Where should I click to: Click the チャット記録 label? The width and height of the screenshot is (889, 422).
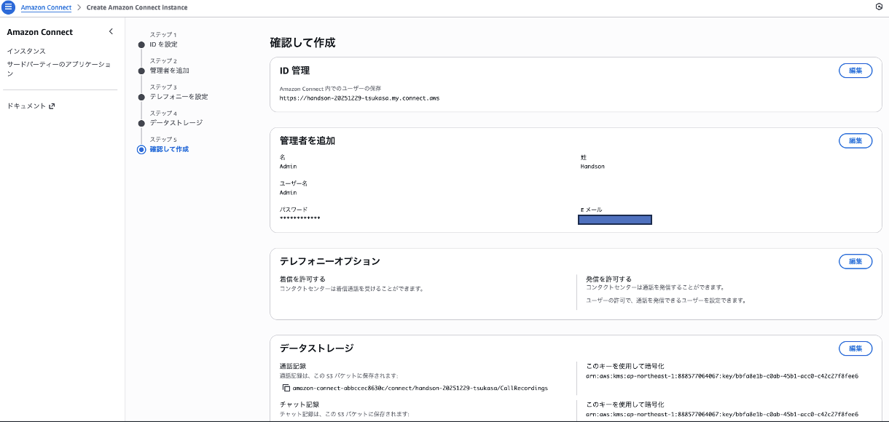click(299, 404)
